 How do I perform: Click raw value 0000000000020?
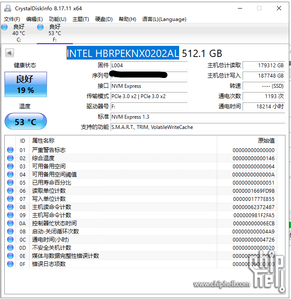[x=253, y=248]
